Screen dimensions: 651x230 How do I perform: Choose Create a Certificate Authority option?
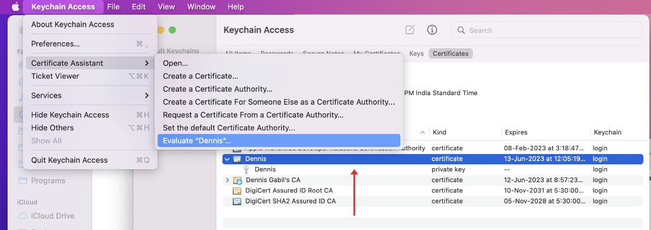[218, 89]
